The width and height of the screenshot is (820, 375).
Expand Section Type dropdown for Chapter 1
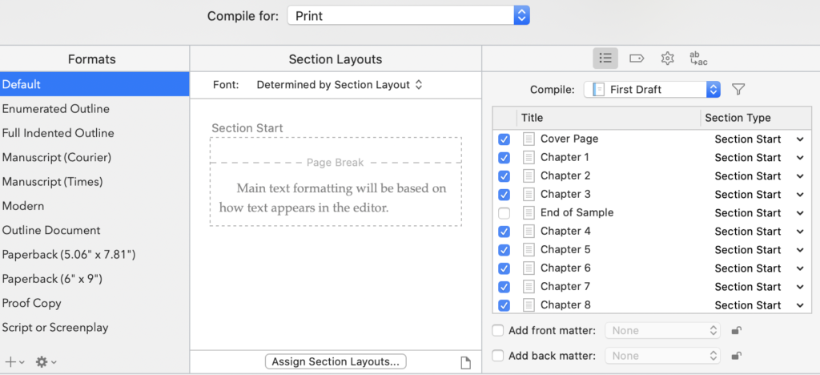(x=799, y=158)
